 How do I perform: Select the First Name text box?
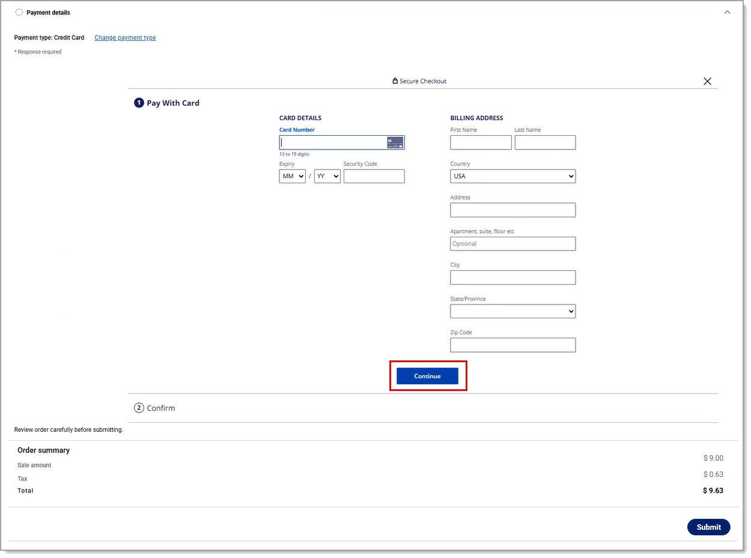point(481,142)
